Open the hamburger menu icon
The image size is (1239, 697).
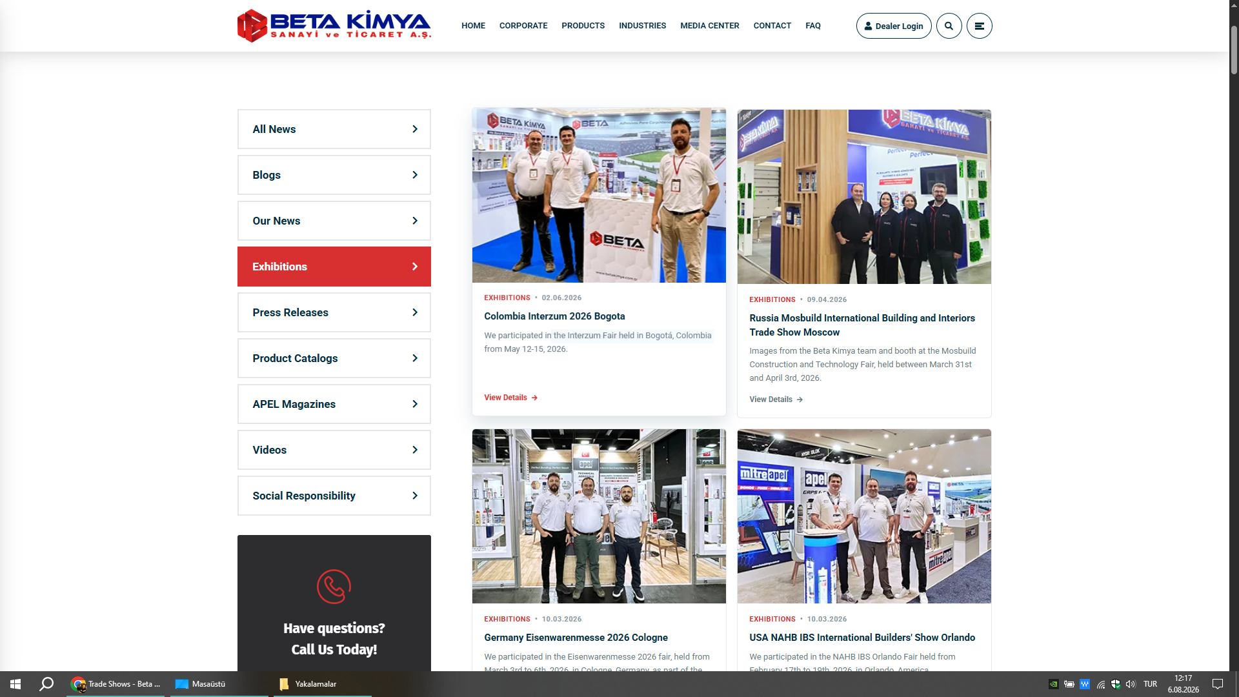point(979,26)
